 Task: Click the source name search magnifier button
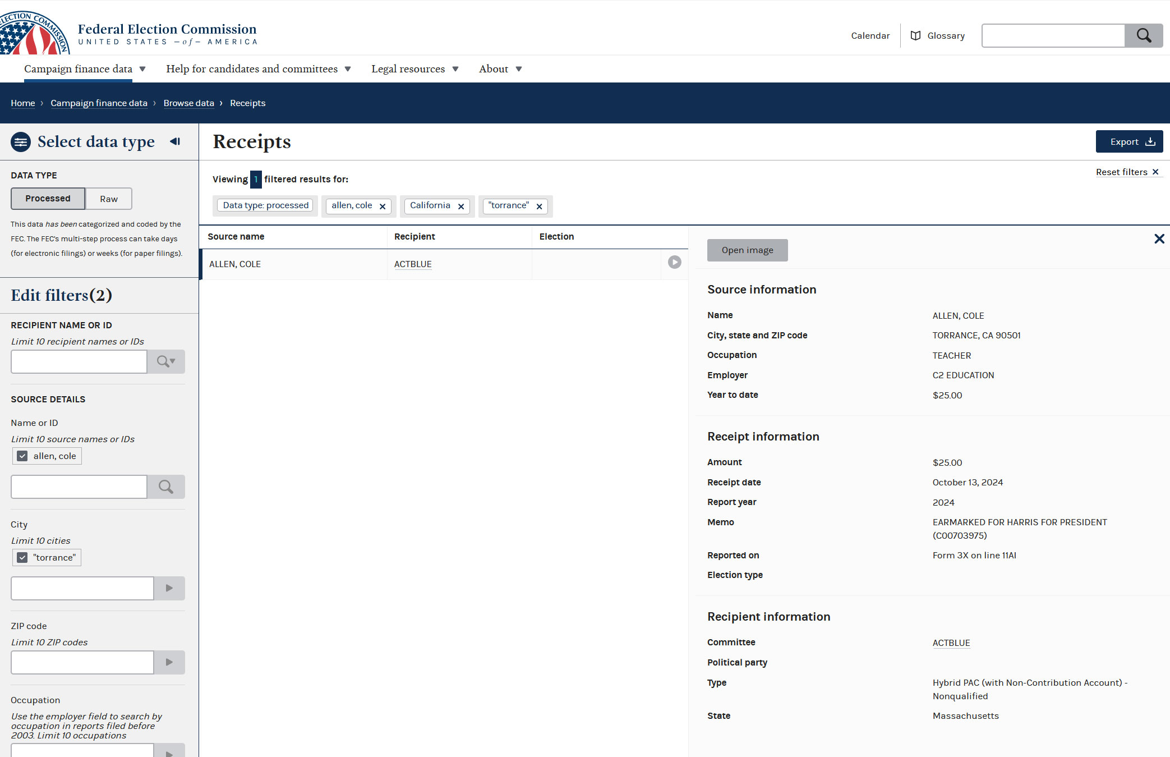[166, 487]
